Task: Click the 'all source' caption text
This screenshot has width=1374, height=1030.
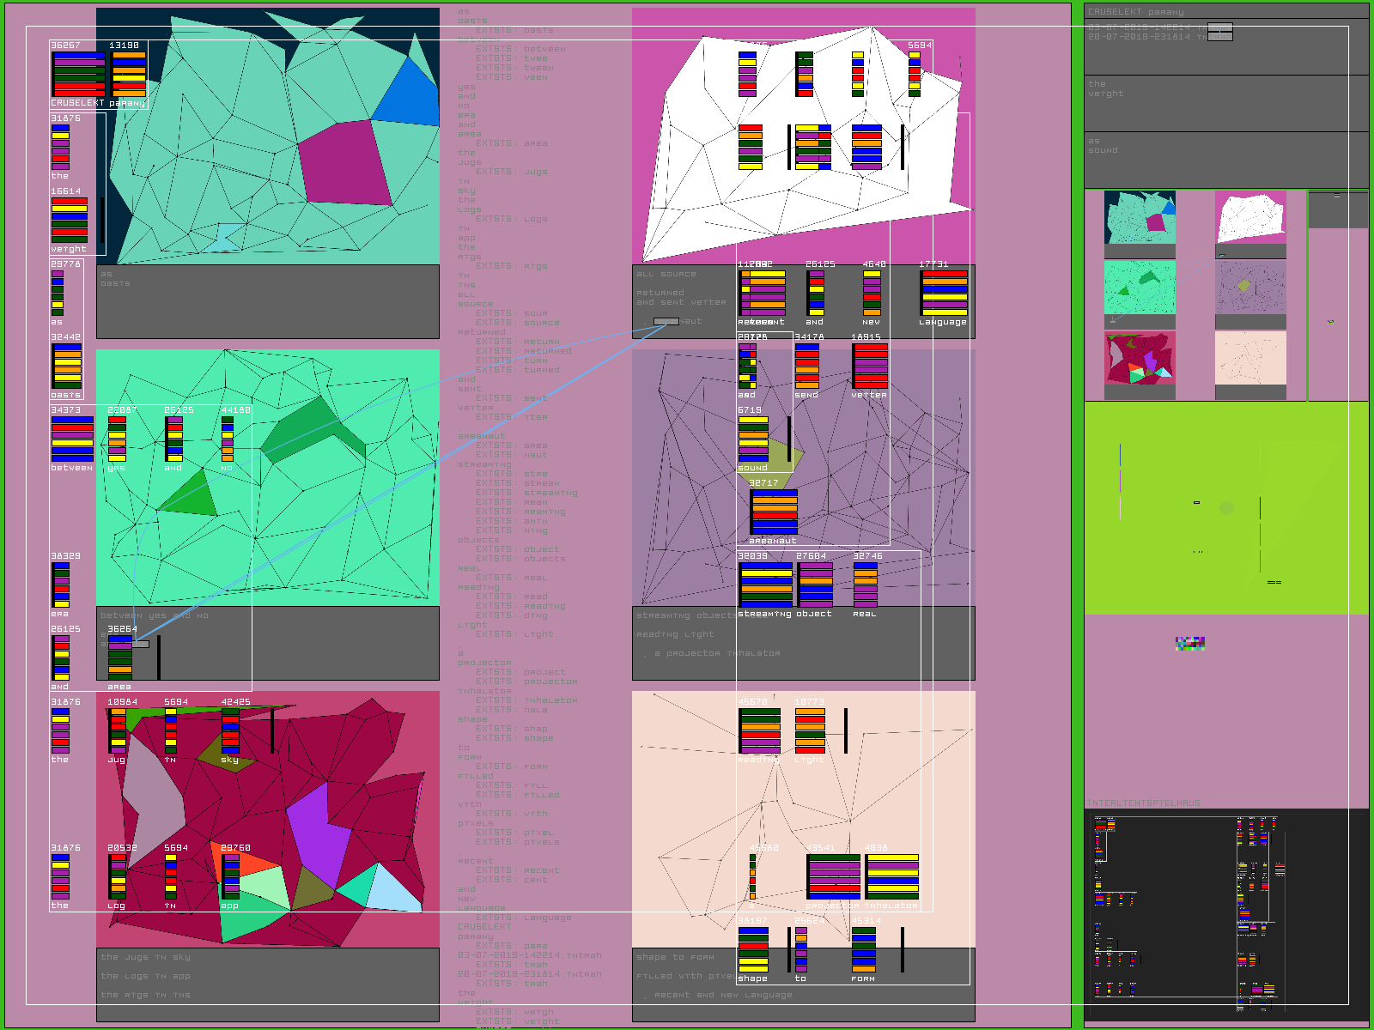Action: point(666,275)
